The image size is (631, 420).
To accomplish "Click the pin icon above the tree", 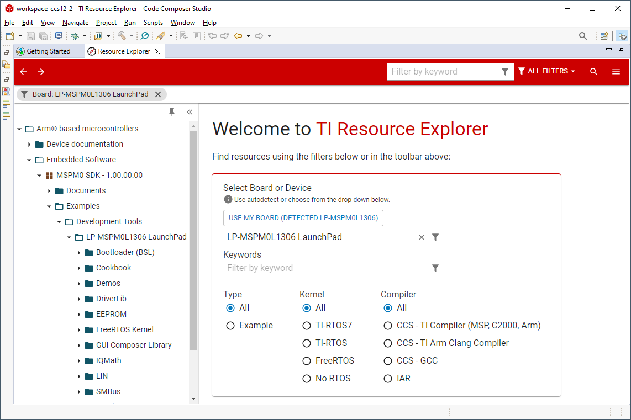I will [x=172, y=112].
